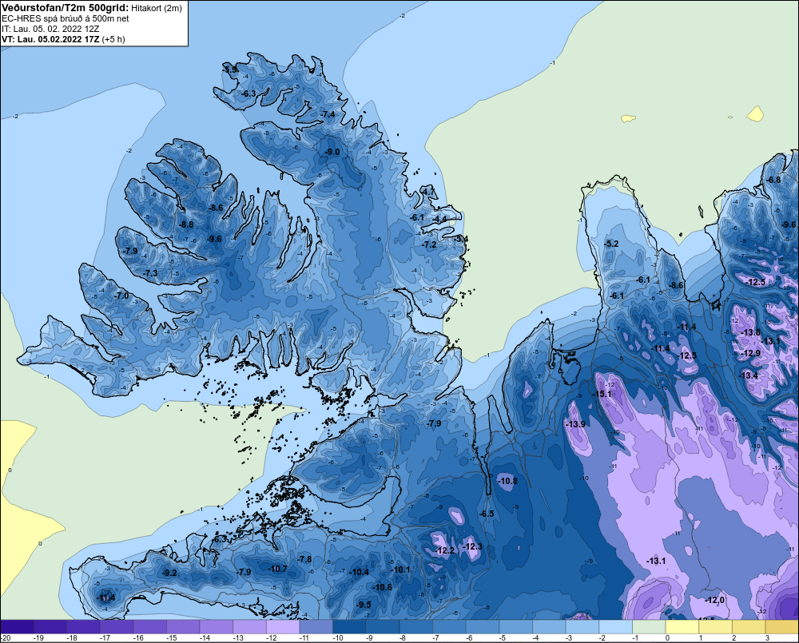
Task: Select the legend swatch between -15 and -14
Action: pyautogui.click(x=183, y=627)
